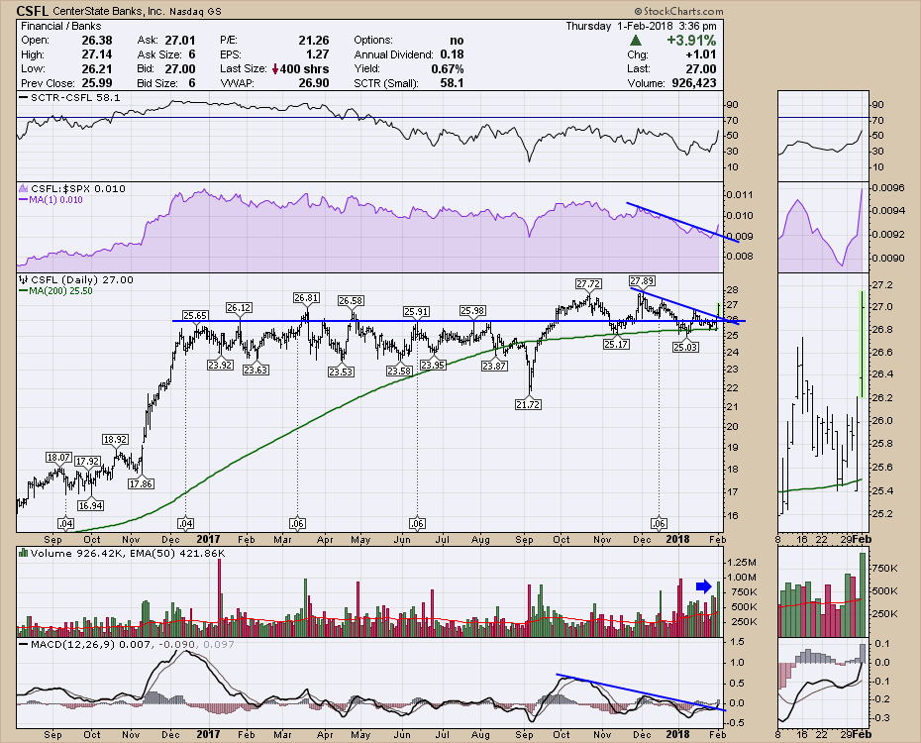Click the +3.91% change value

click(691, 41)
